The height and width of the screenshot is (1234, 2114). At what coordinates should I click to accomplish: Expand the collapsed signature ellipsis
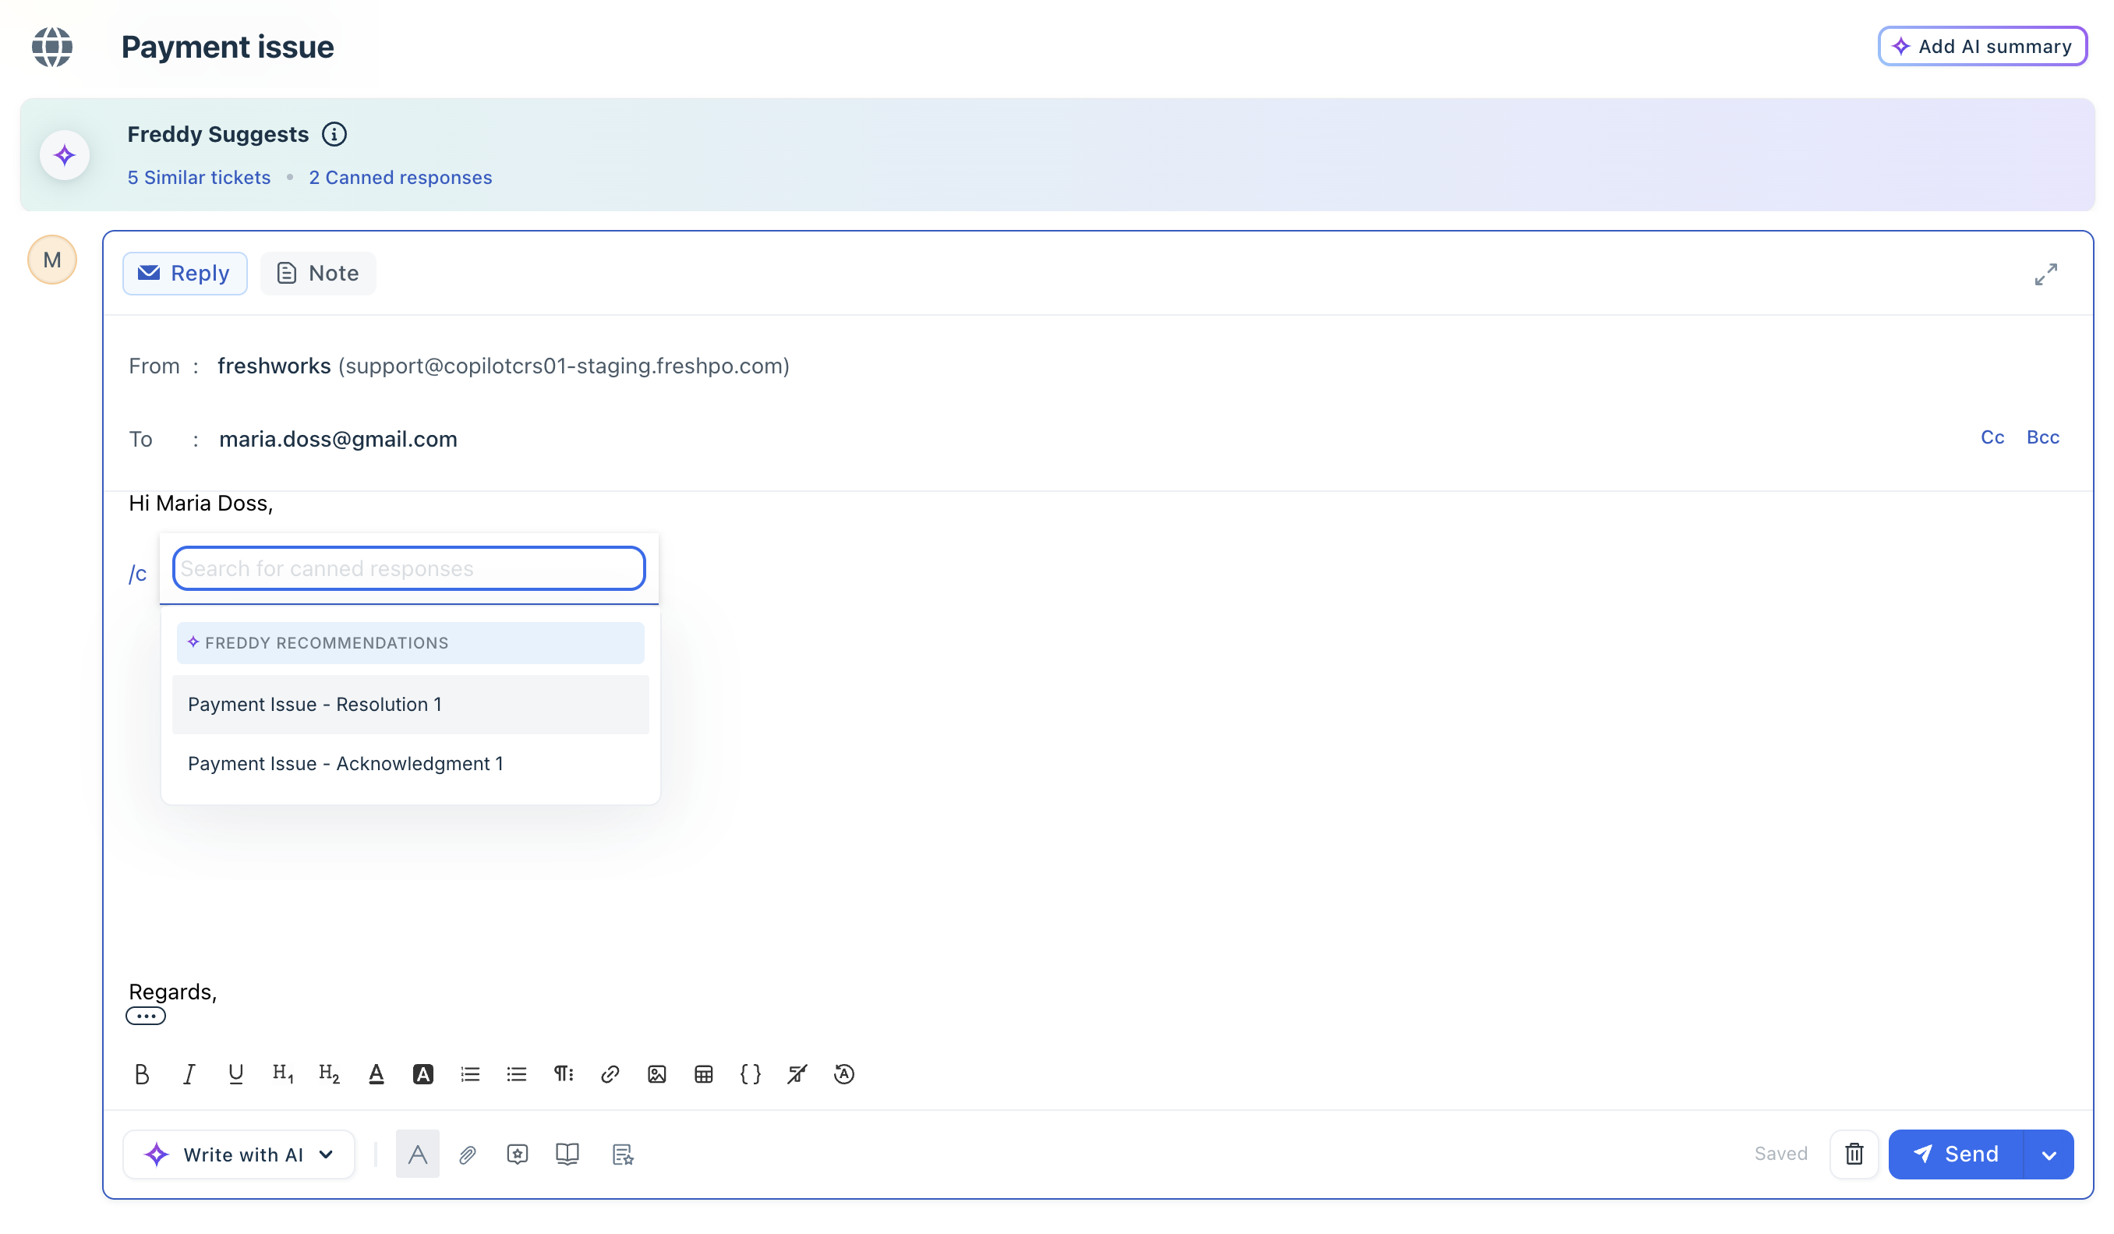pos(145,1016)
